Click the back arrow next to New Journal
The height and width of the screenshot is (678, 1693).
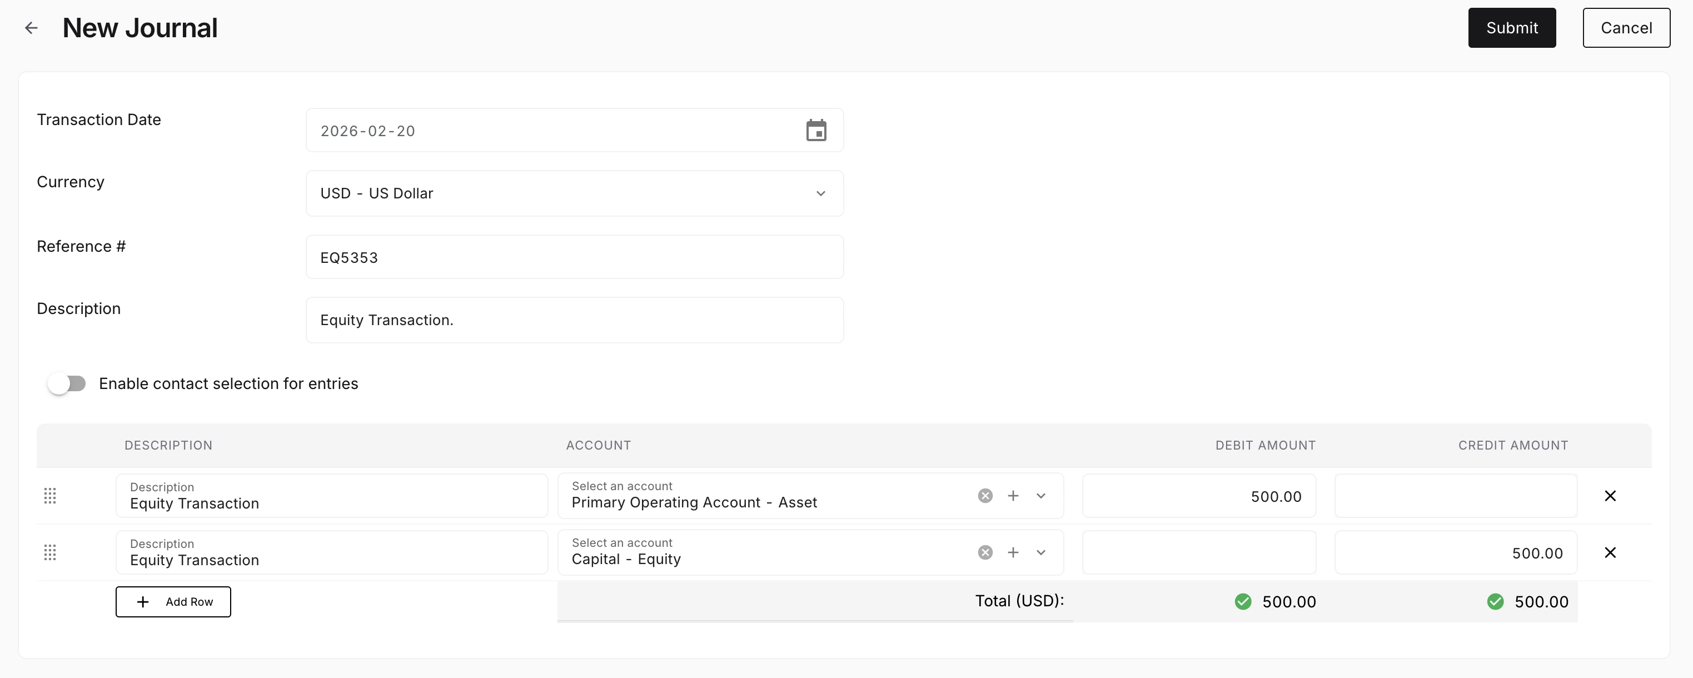point(31,28)
